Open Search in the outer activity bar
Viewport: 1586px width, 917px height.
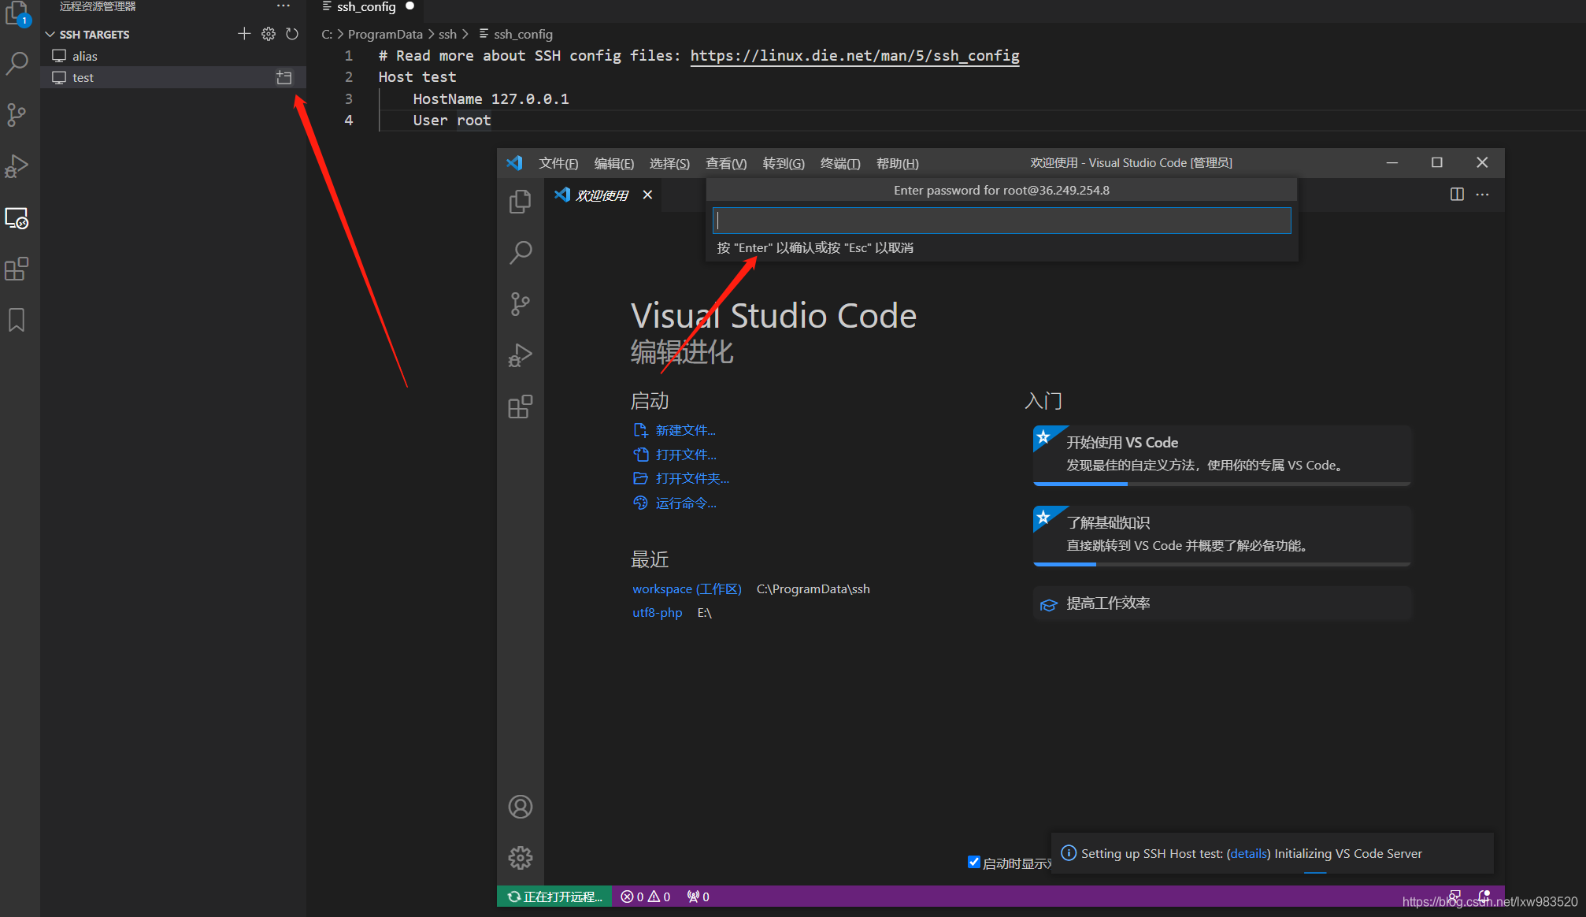pos(17,62)
